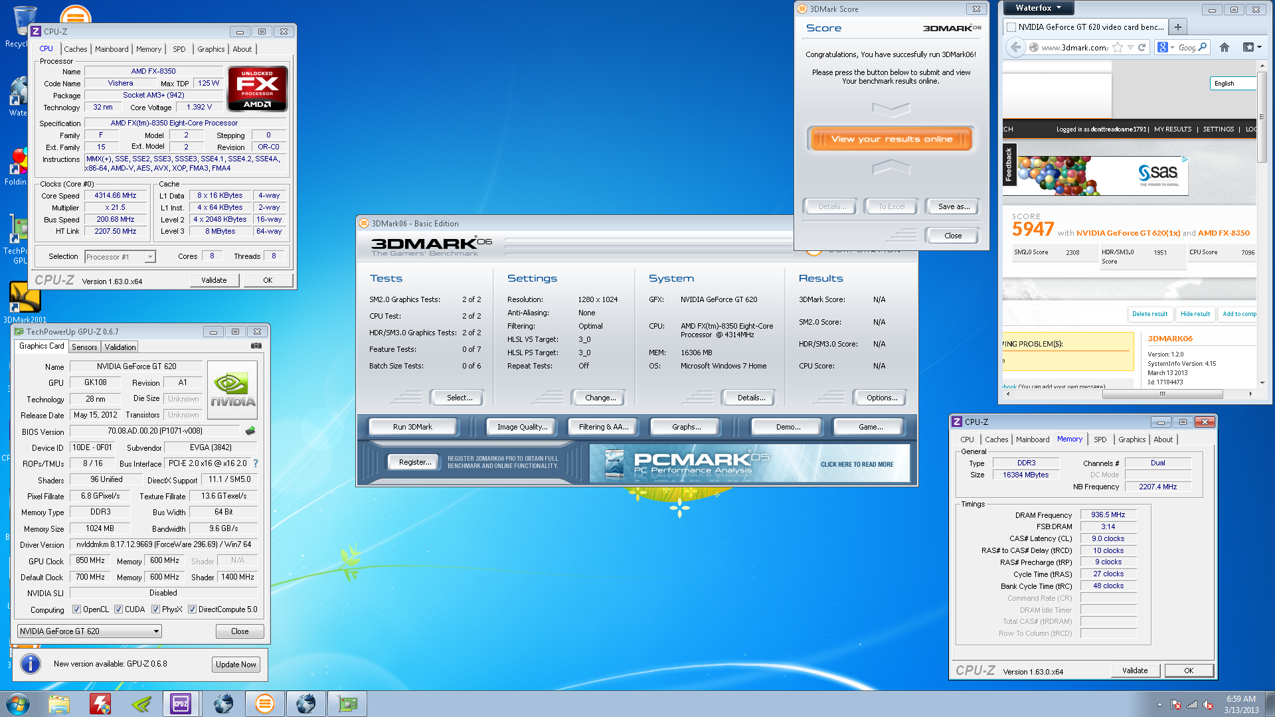The width and height of the screenshot is (1275, 717).
Task: Click the Action Center flag tray icon
Action: click(1176, 704)
